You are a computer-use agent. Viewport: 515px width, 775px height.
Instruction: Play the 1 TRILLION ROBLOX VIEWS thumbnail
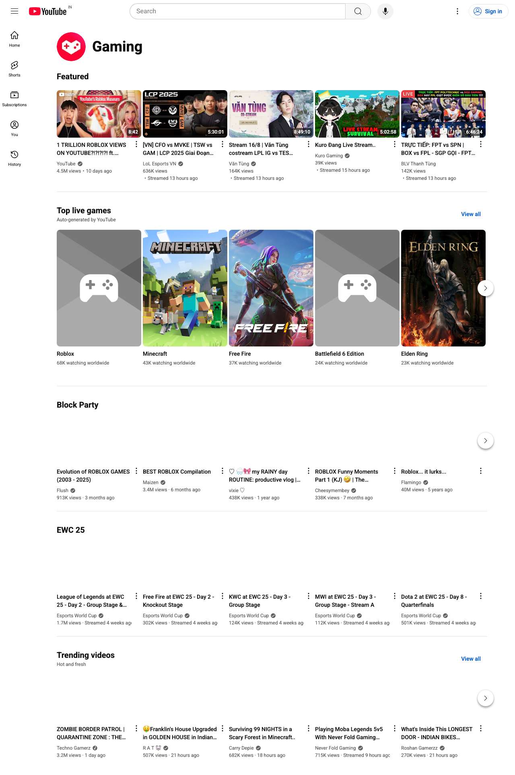point(99,114)
